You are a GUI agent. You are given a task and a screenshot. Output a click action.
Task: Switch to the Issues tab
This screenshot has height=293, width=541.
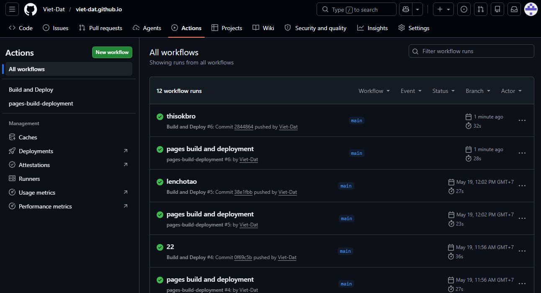click(56, 28)
